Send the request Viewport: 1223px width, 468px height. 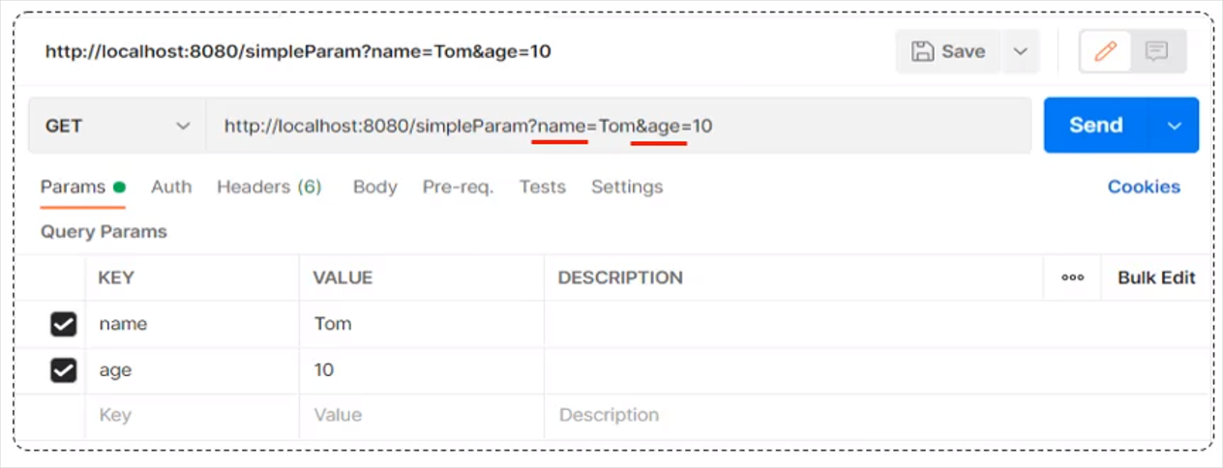point(1096,125)
